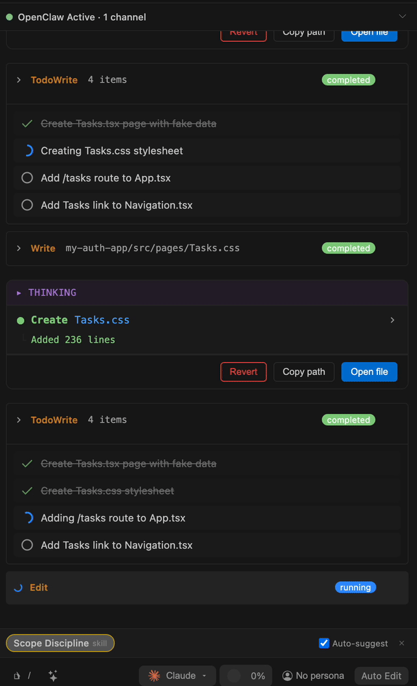Click the running Edit spinner icon
Screen dimensions: 417x686
tap(17, 588)
